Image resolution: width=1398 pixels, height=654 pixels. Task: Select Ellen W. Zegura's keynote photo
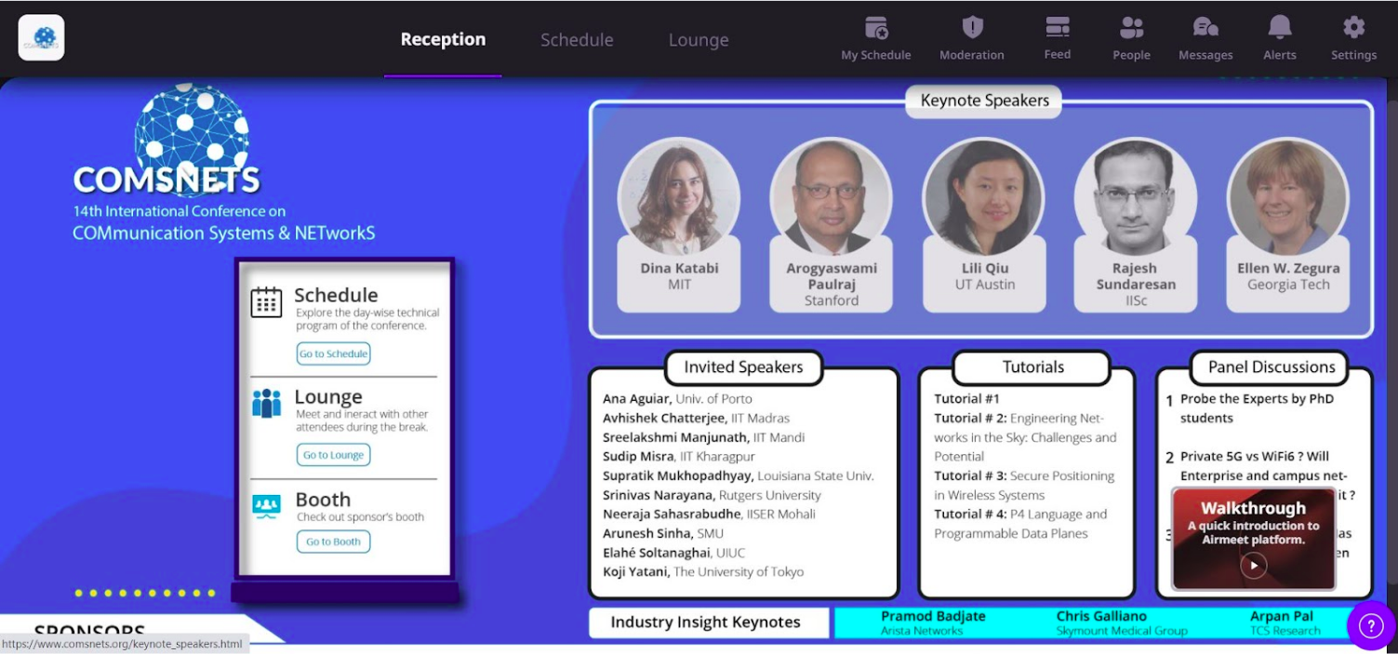1288,196
